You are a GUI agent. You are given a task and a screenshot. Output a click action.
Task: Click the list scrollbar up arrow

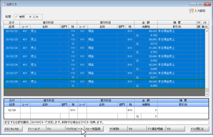point(207,31)
